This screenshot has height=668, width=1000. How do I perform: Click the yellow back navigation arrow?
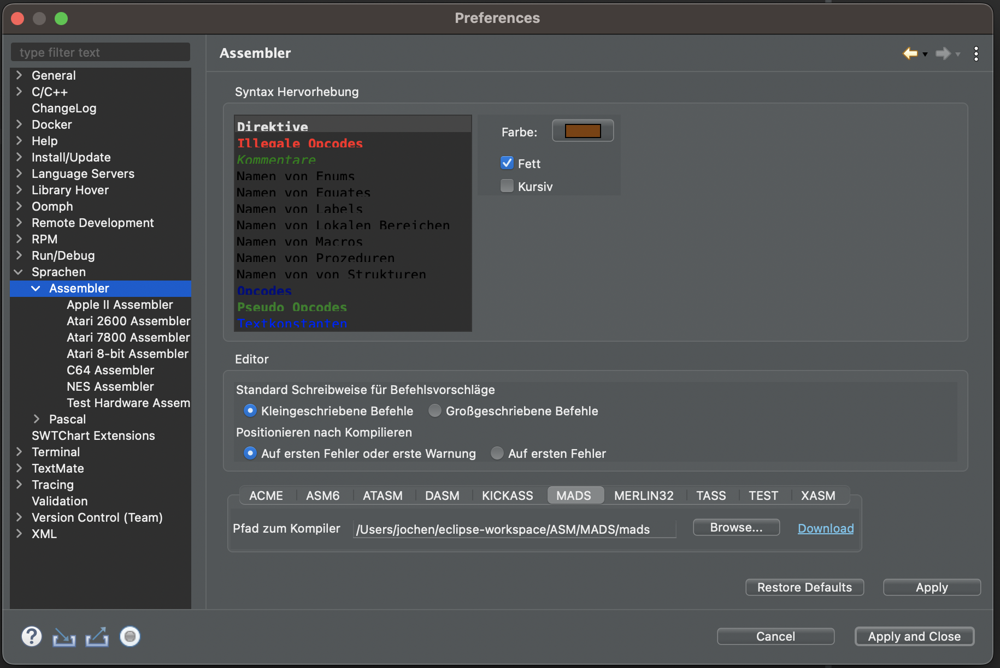pos(910,53)
